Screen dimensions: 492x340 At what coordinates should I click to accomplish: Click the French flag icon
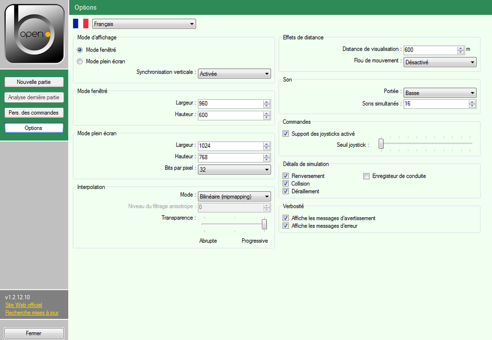coord(81,24)
